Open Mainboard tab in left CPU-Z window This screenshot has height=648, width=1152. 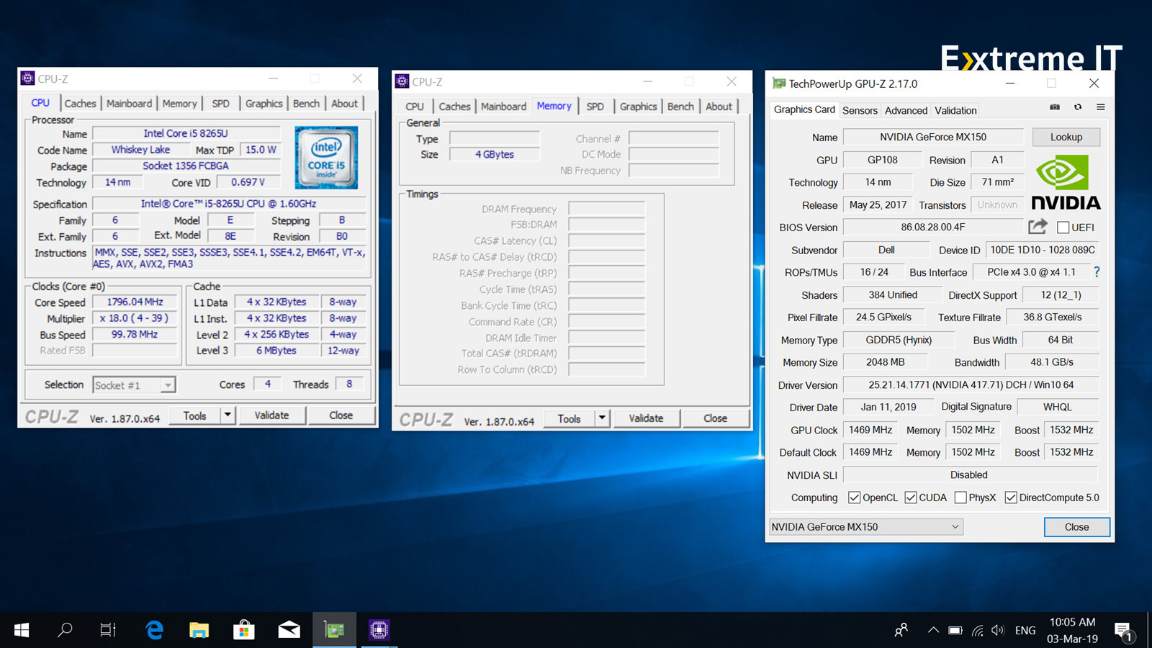pyautogui.click(x=129, y=104)
